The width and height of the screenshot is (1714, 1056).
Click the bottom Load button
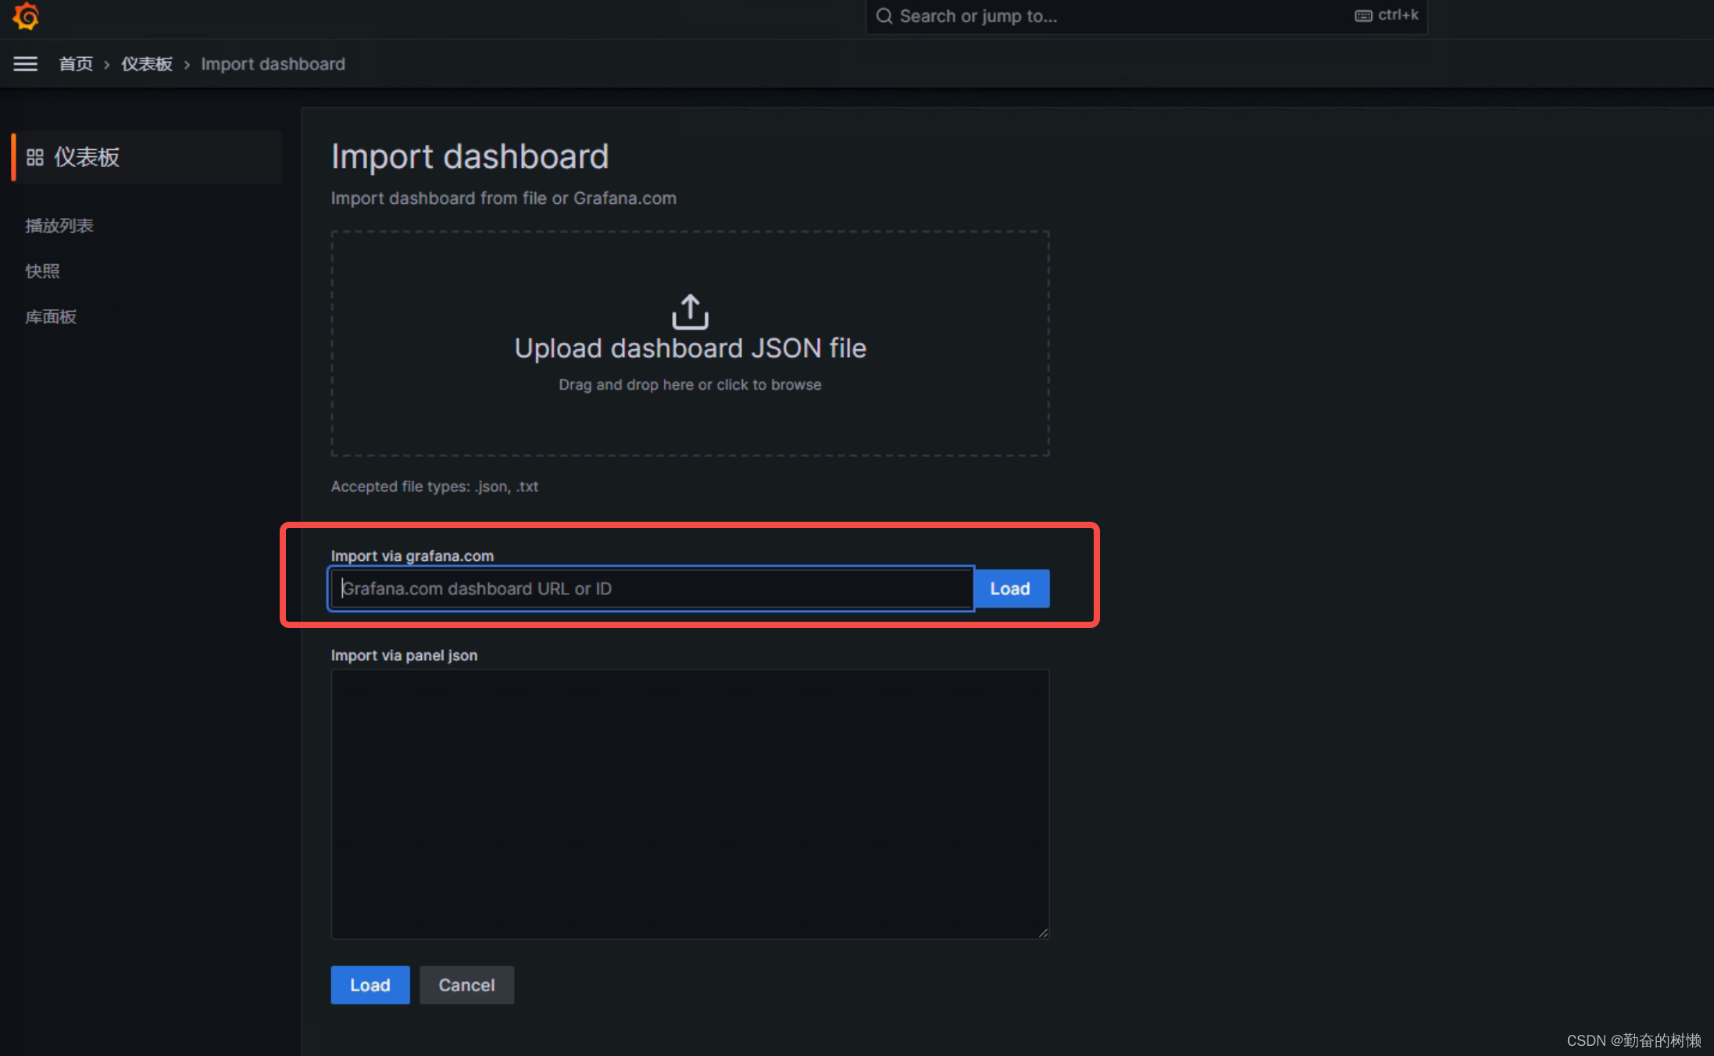(x=370, y=985)
